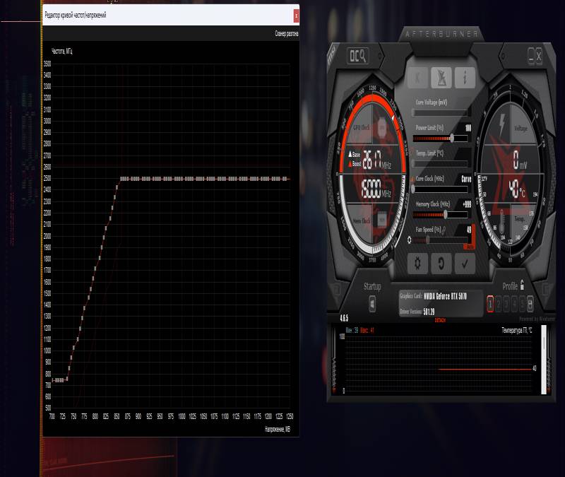Viewport: 565px width, 477px height.
Task: Select profile slot 1
Action: [x=490, y=304]
